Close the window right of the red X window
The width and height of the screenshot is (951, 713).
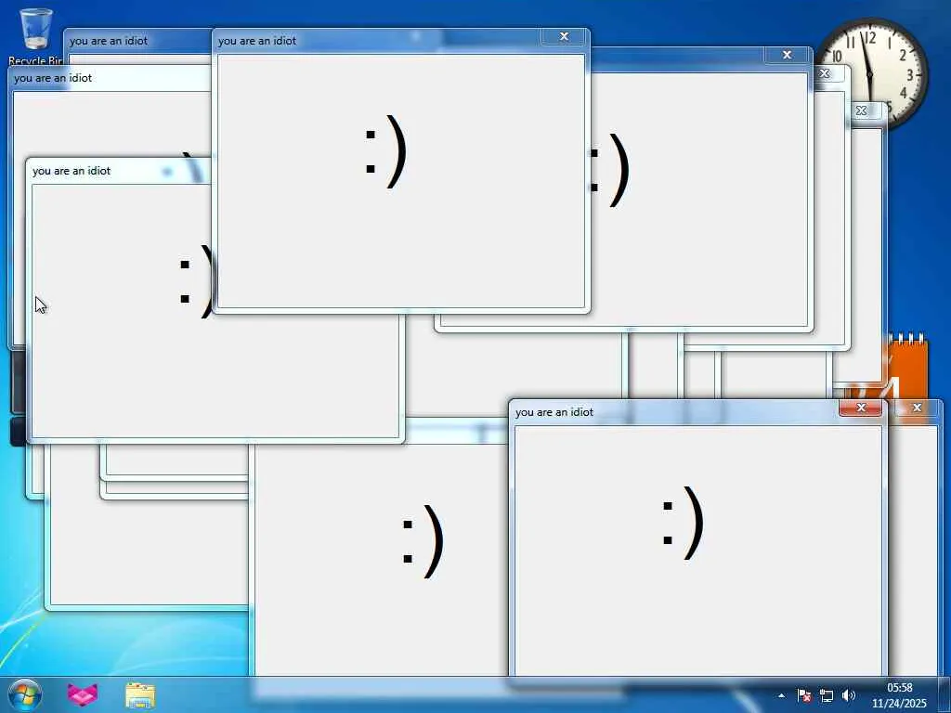coord(917,408)
